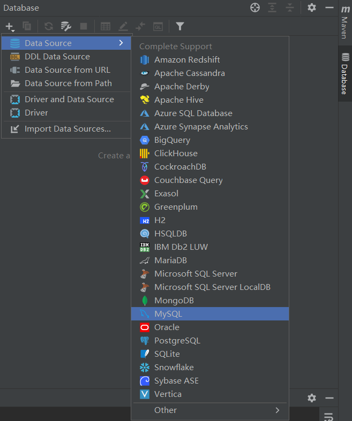Select MongoDB data source
Viewport: 352px width, 421px height.
210,301
